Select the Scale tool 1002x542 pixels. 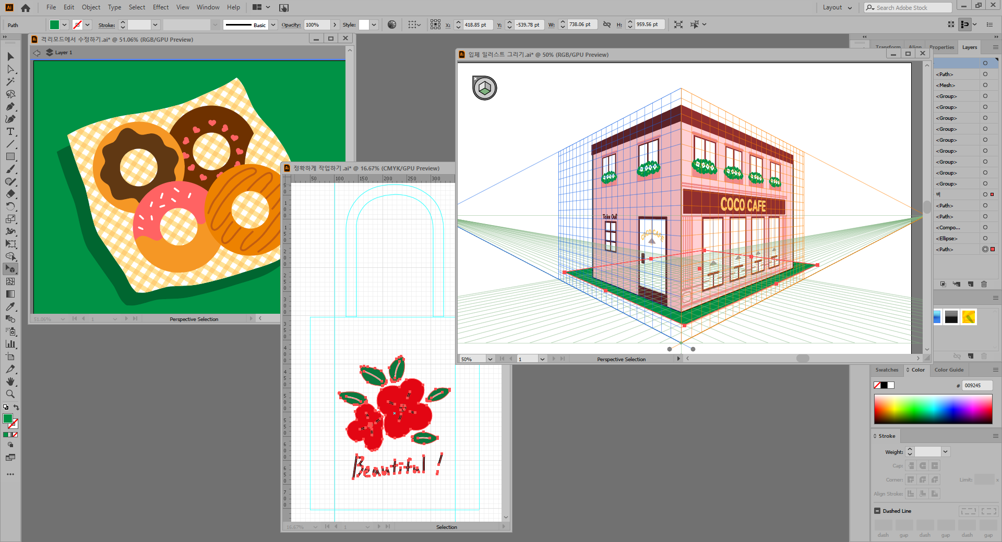click(10, 219)
